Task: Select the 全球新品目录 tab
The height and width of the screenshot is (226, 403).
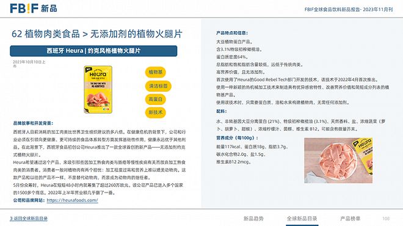Action: click(302, 219)
